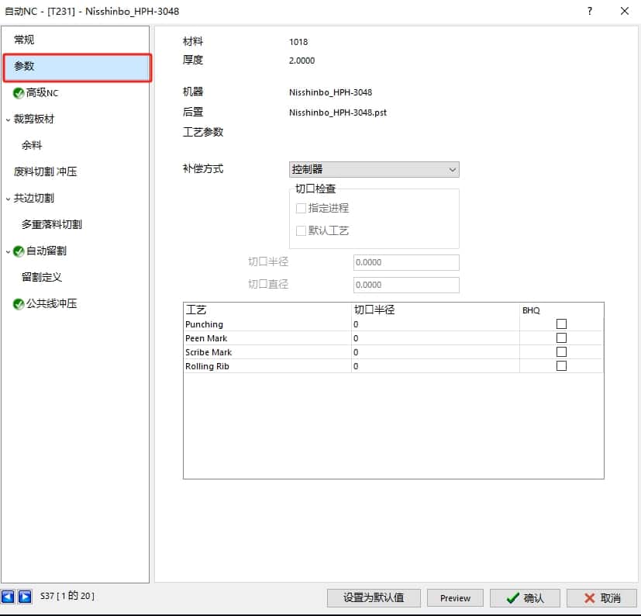Screen dimensions: 641x616
Task: Collapse the 共边切割 tree node
Action: [x=8, y=199]
